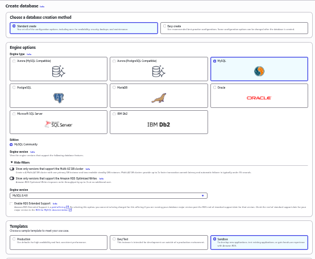The width and height of the screenshot is (315, 259).
Task: Click the 'Templates' section heading
Action: pyautogui.click(x=19, y=226)
